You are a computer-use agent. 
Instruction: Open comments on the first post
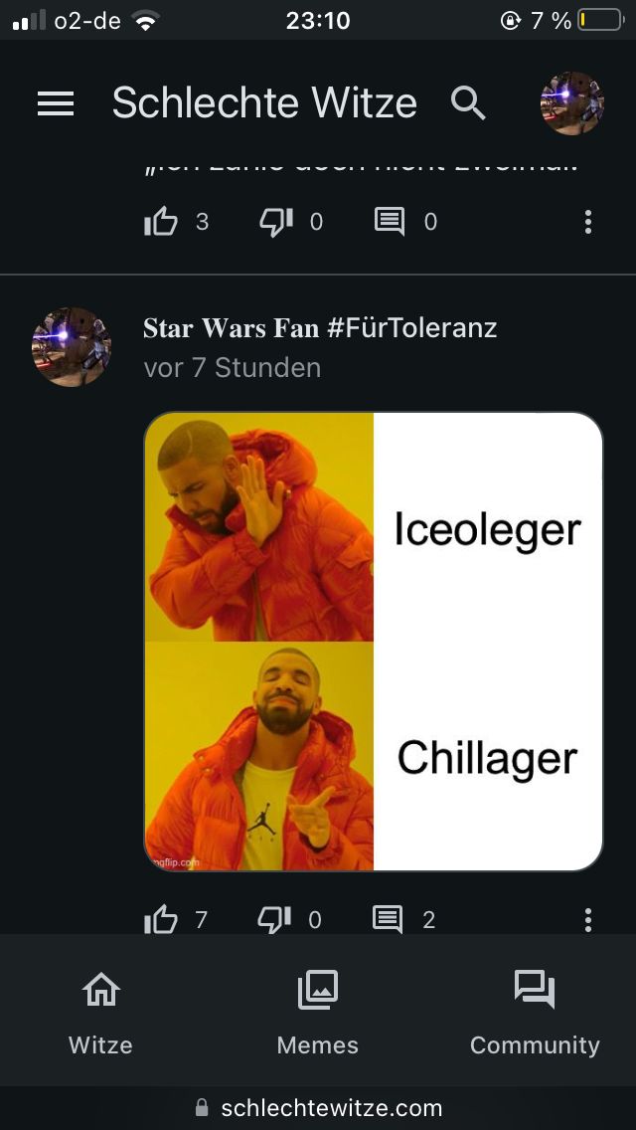click(390, 221)
